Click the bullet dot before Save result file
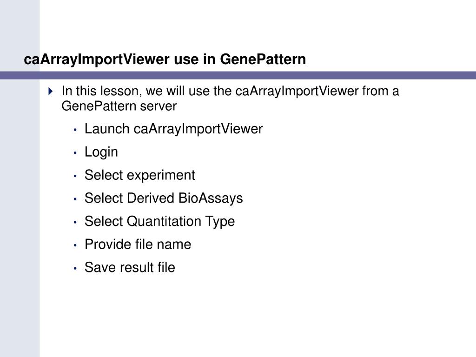Image resolution: width=476 pixels, height=357 pixels. tap(75, 268)
